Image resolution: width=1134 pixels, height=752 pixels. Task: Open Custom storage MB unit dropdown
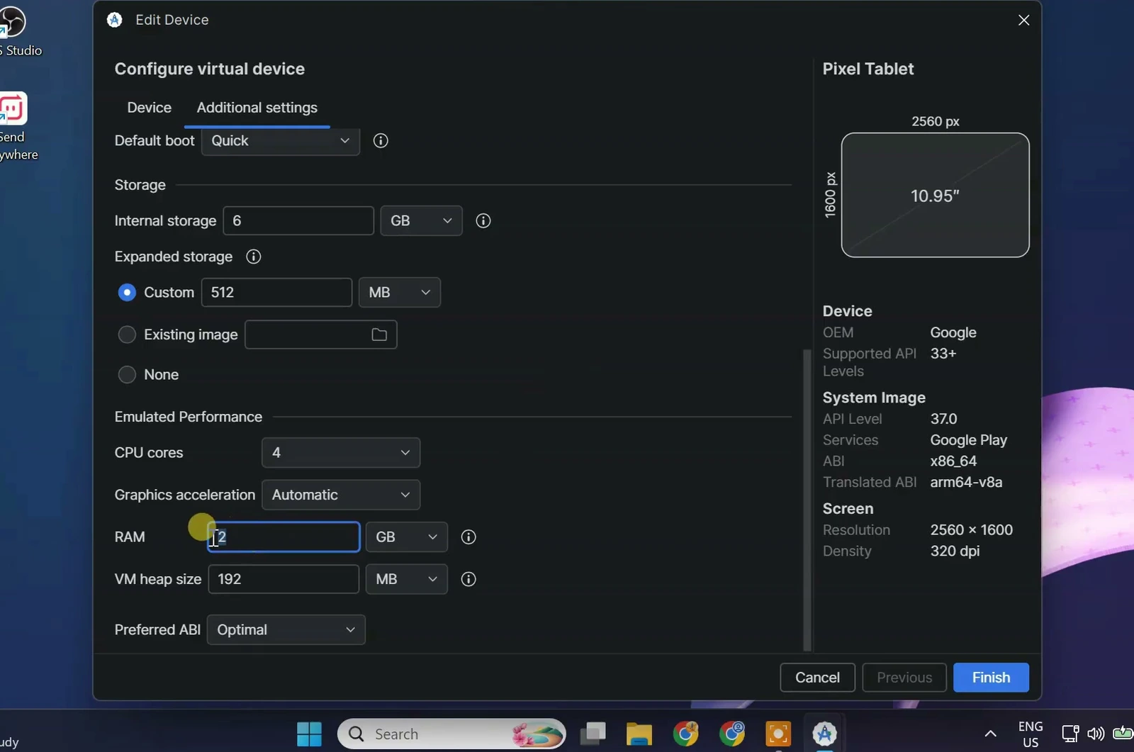(x=400, y=292)
